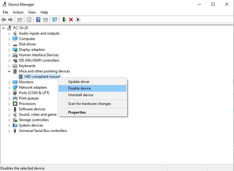Click the Keyboards category icon
The height and width of the screenshot is (171, 234).
[15, 66]
